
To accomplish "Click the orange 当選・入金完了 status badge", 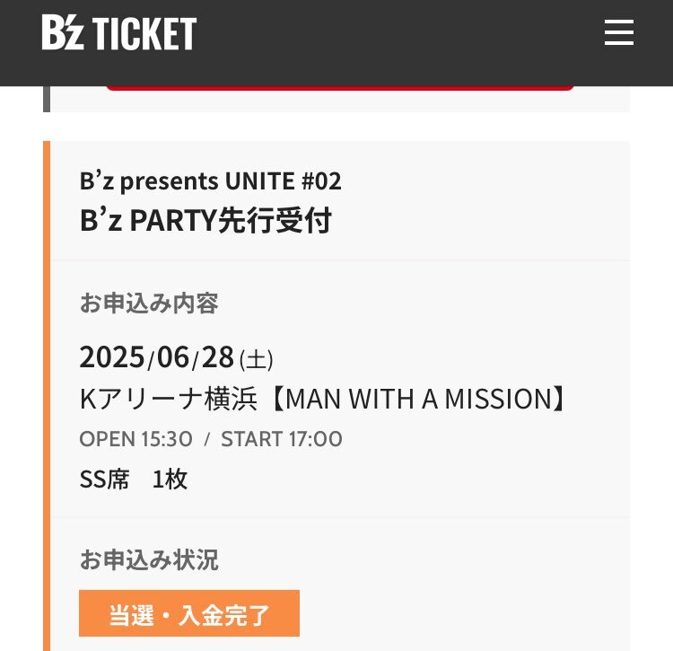I will (189, 613).
